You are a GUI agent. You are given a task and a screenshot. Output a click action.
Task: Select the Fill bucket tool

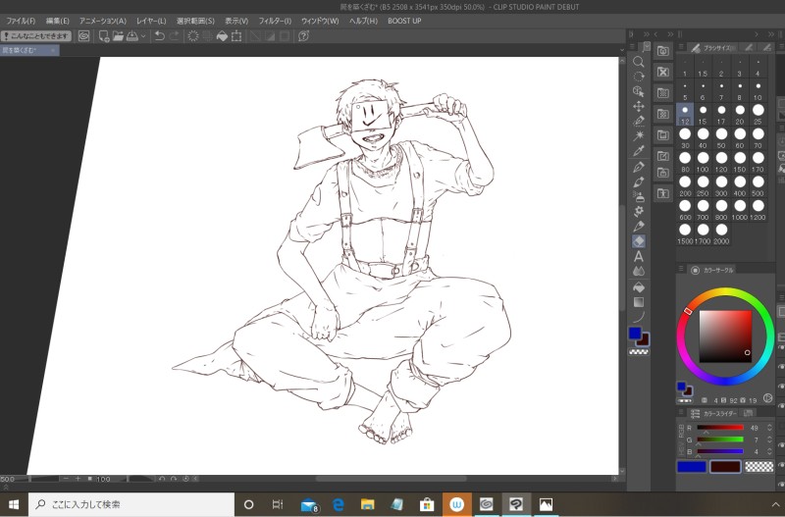(x=639, y=286)
